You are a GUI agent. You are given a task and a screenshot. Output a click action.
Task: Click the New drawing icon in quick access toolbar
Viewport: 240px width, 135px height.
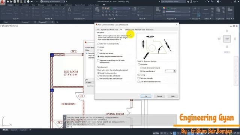pos(8,1)
